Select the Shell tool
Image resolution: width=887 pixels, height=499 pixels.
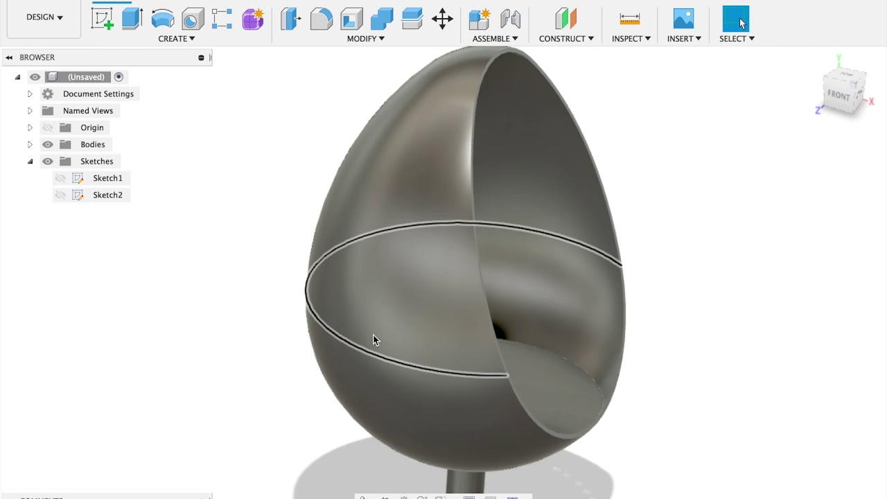click(351, 19)
